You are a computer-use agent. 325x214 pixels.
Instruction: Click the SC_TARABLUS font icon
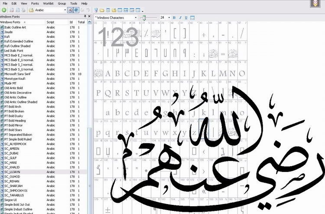pyautogui.click(x=2, y=195)
